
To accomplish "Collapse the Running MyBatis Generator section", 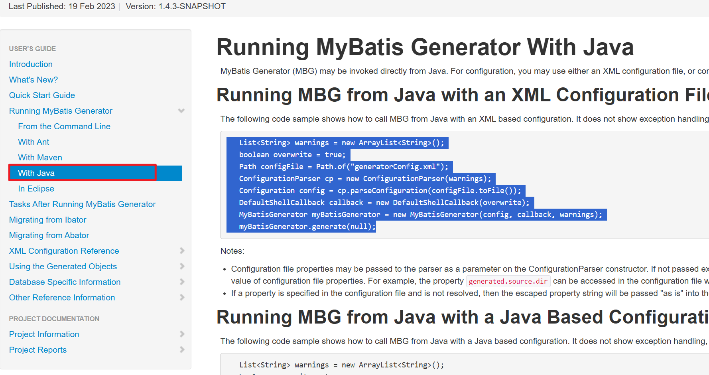I will click(181, 111).
